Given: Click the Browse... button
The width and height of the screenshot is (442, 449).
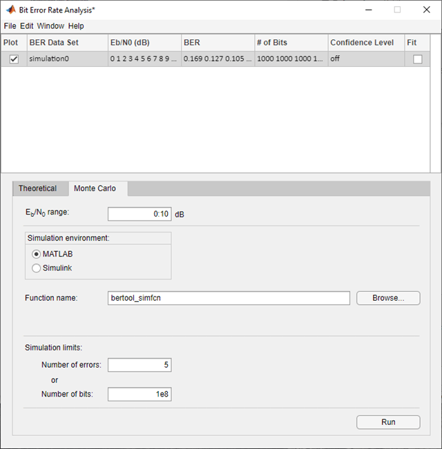Looking at the screenshot, I should coord(388,298).
